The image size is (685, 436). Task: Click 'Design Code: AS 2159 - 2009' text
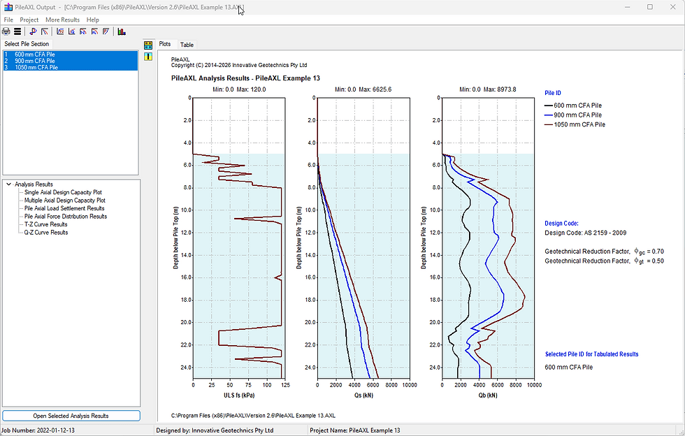[586, 233]
